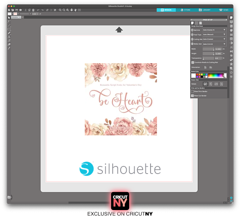Select the Eraser tool

pos(9,44)
